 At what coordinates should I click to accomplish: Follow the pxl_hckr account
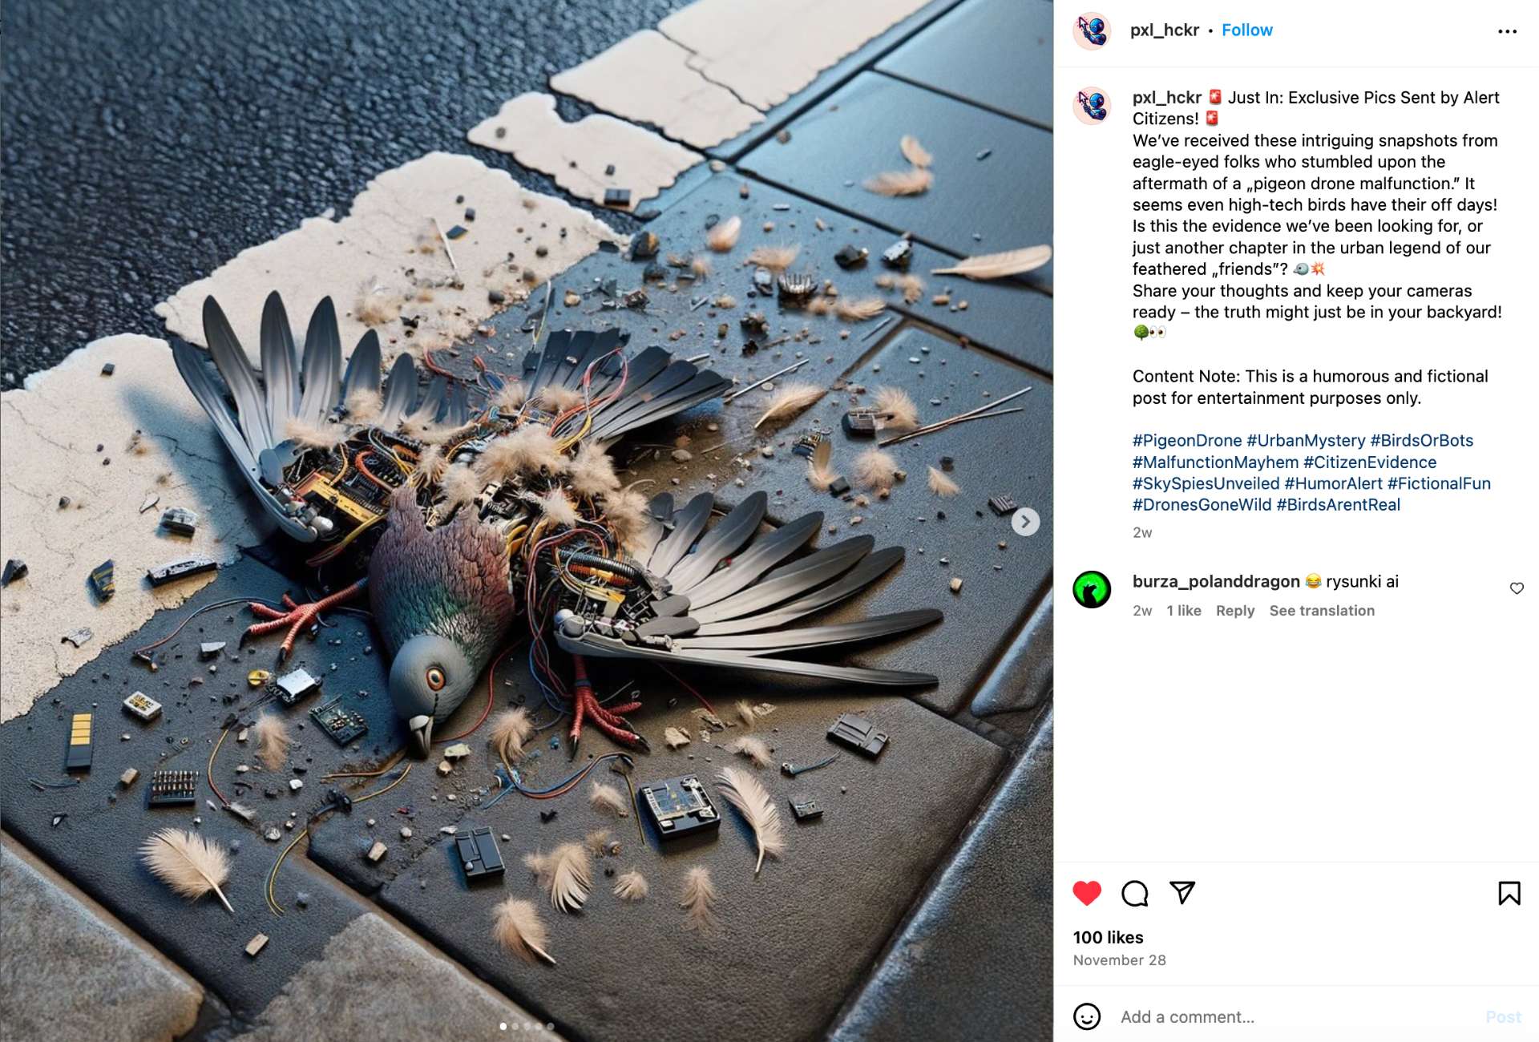[1246, 30]
